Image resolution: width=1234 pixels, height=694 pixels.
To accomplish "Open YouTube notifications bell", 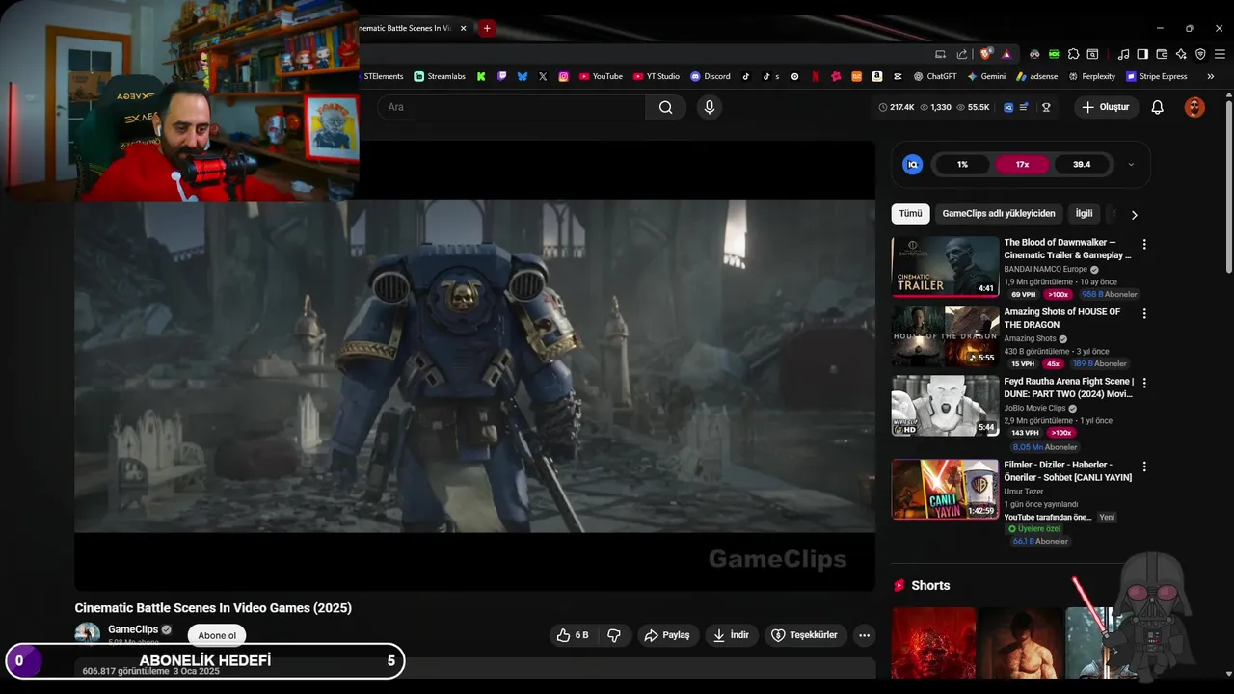I will pyautogui.click(x=1157, y=107).
